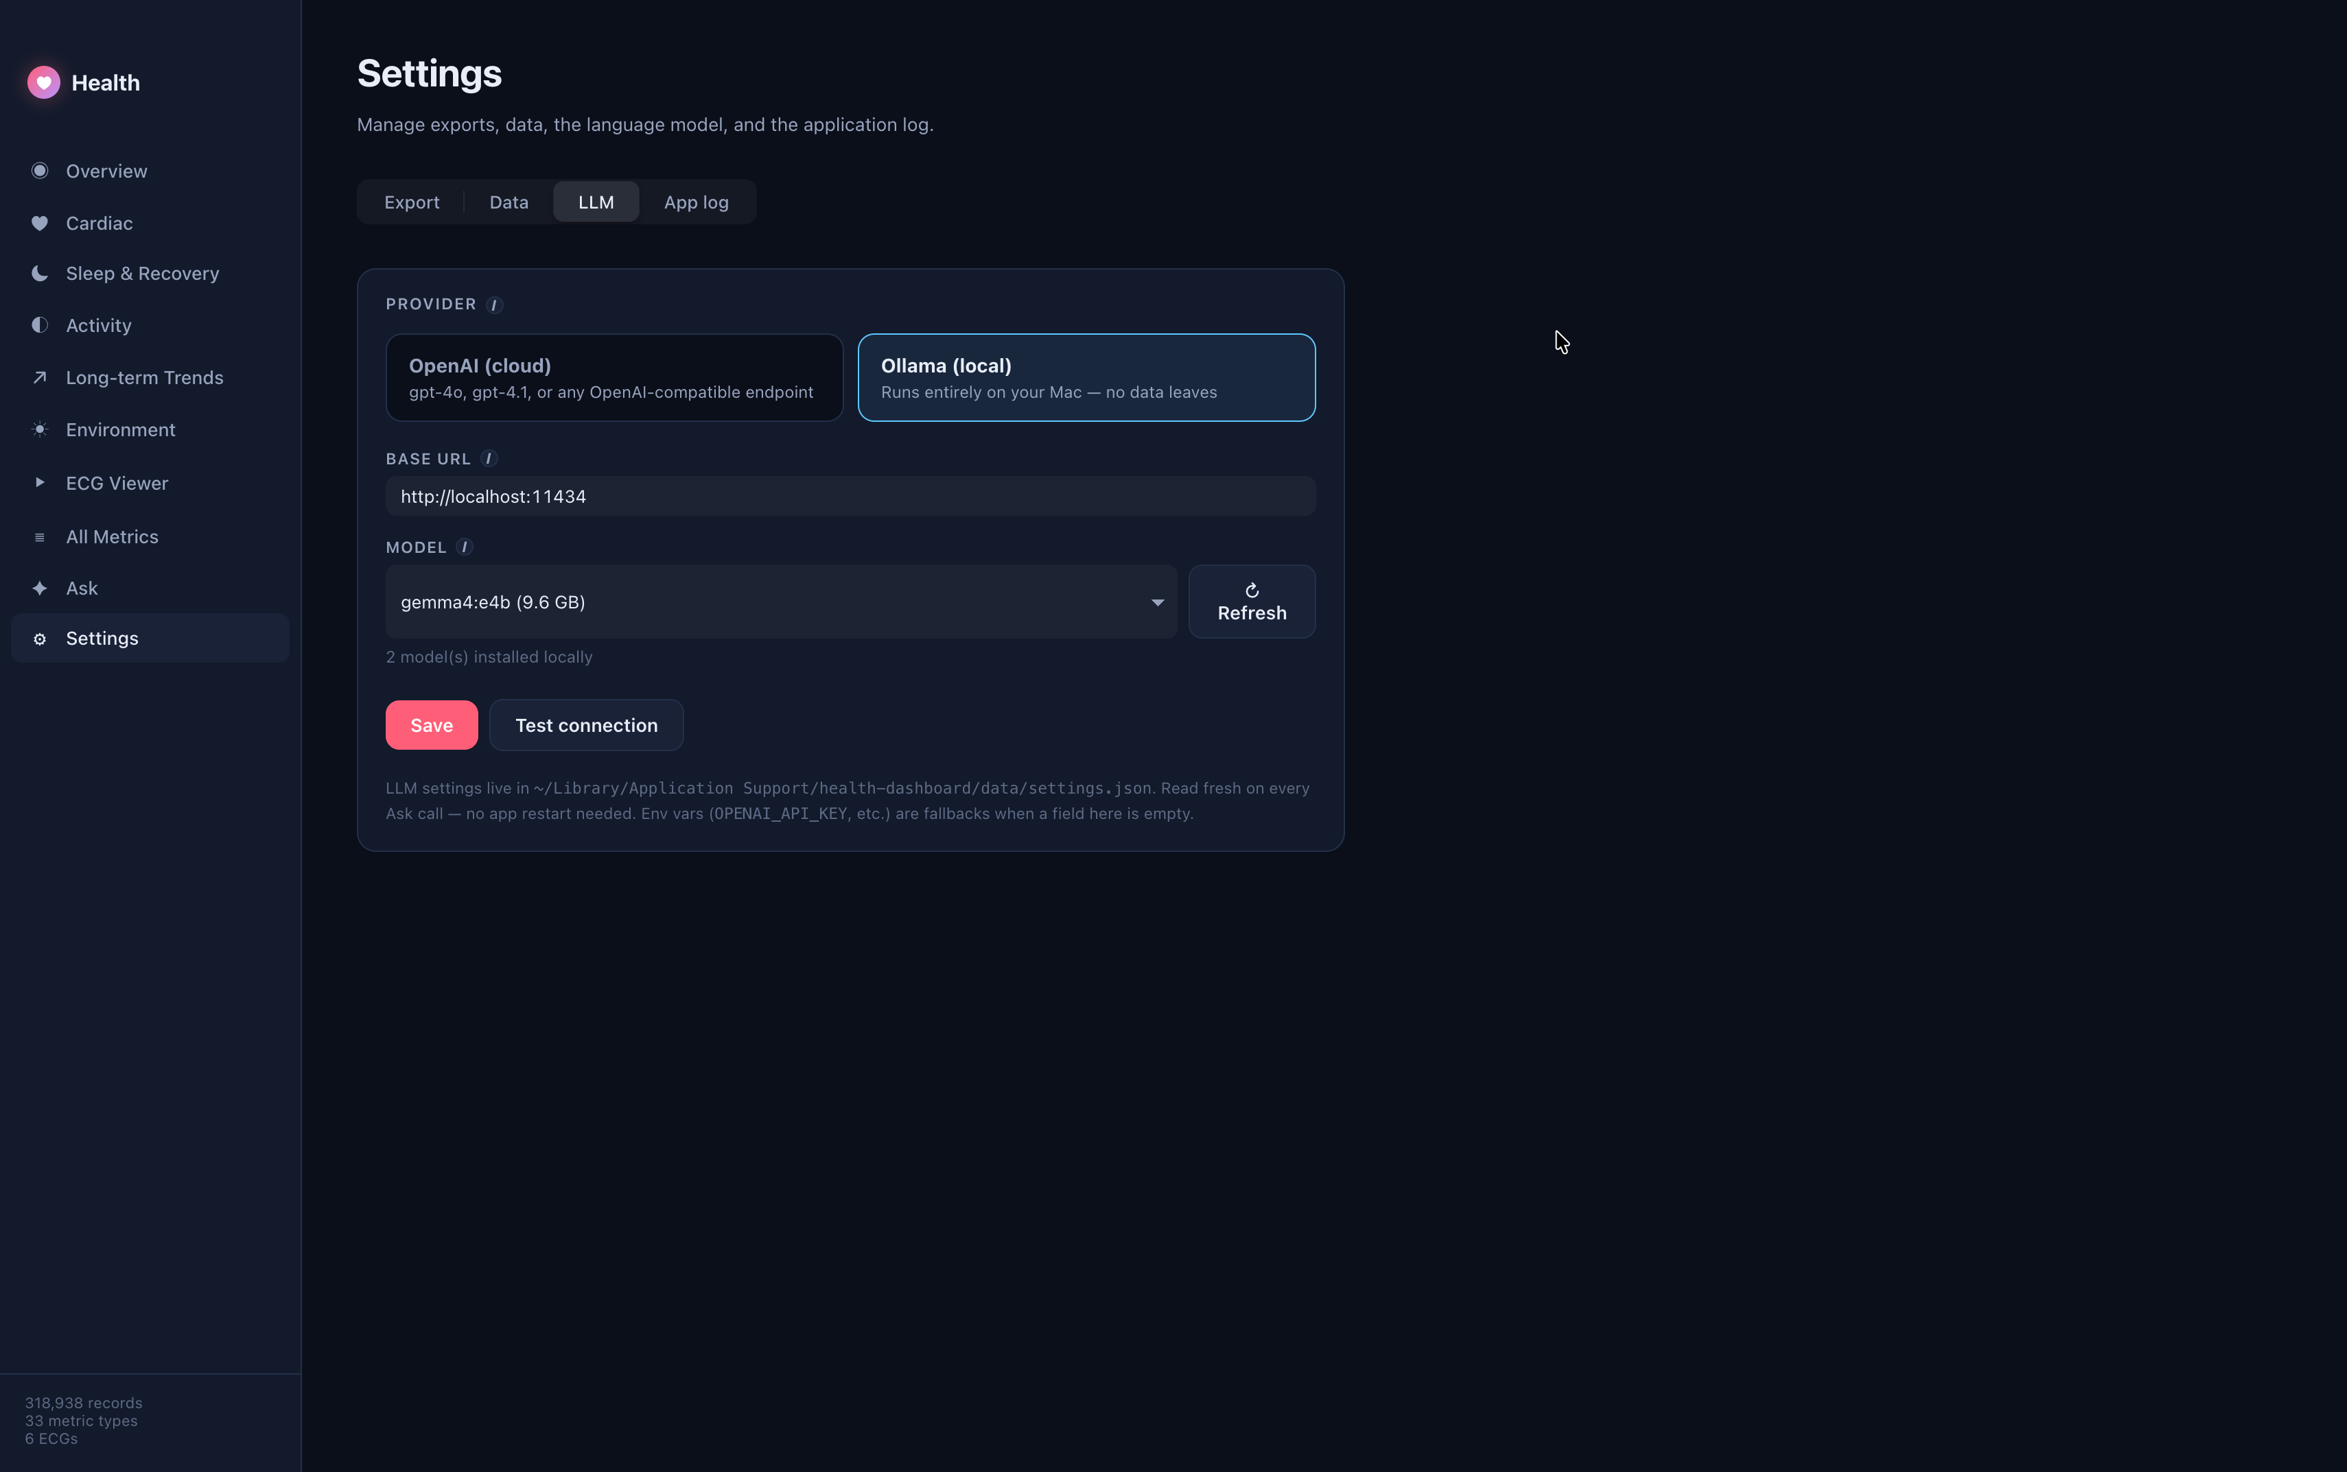Click the Base URL field with localhost:11434
The width and height of the screenshot is (2347, 1472).
pyautogui.click(x=850, y=497)
